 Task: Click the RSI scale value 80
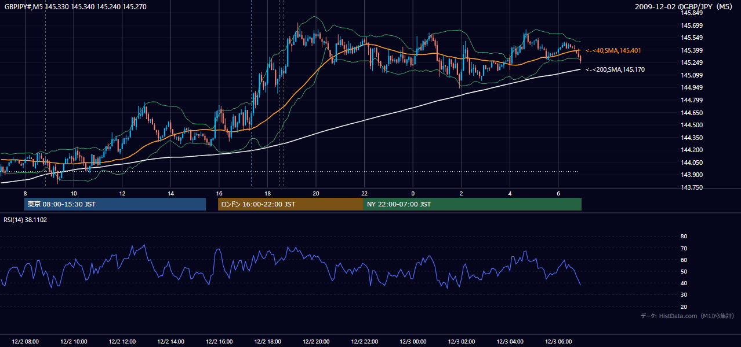click(684, 237)
